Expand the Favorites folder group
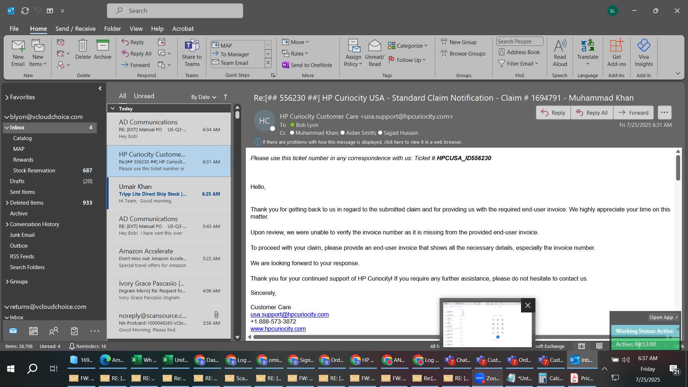The height and width of the screenshot is (387, 688). coord(7,97)
